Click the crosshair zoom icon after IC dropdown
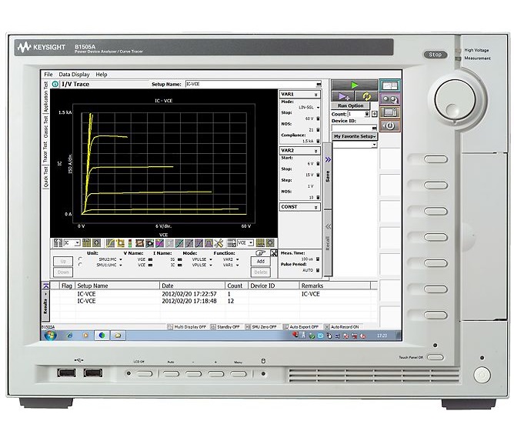The image size is (514, 441). (x=96, y=243)
